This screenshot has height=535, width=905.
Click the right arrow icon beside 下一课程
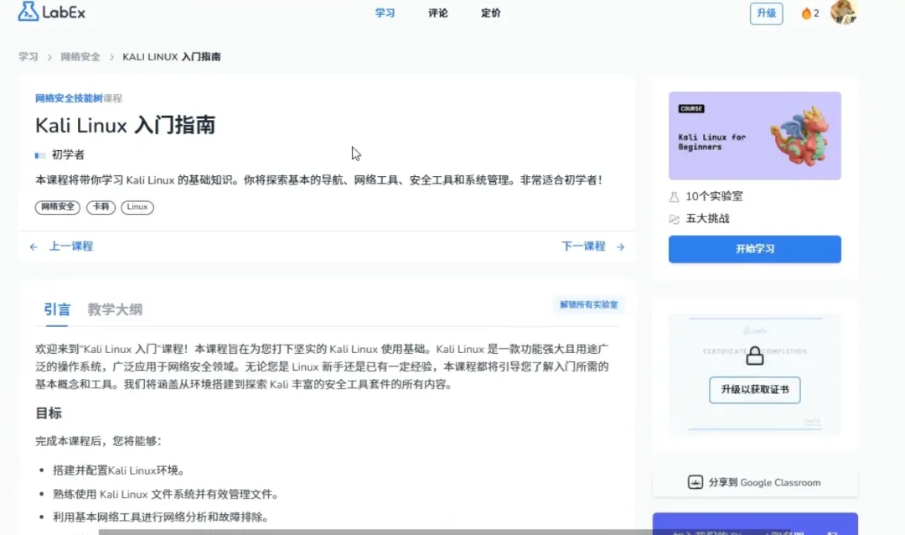coord(620,247)
